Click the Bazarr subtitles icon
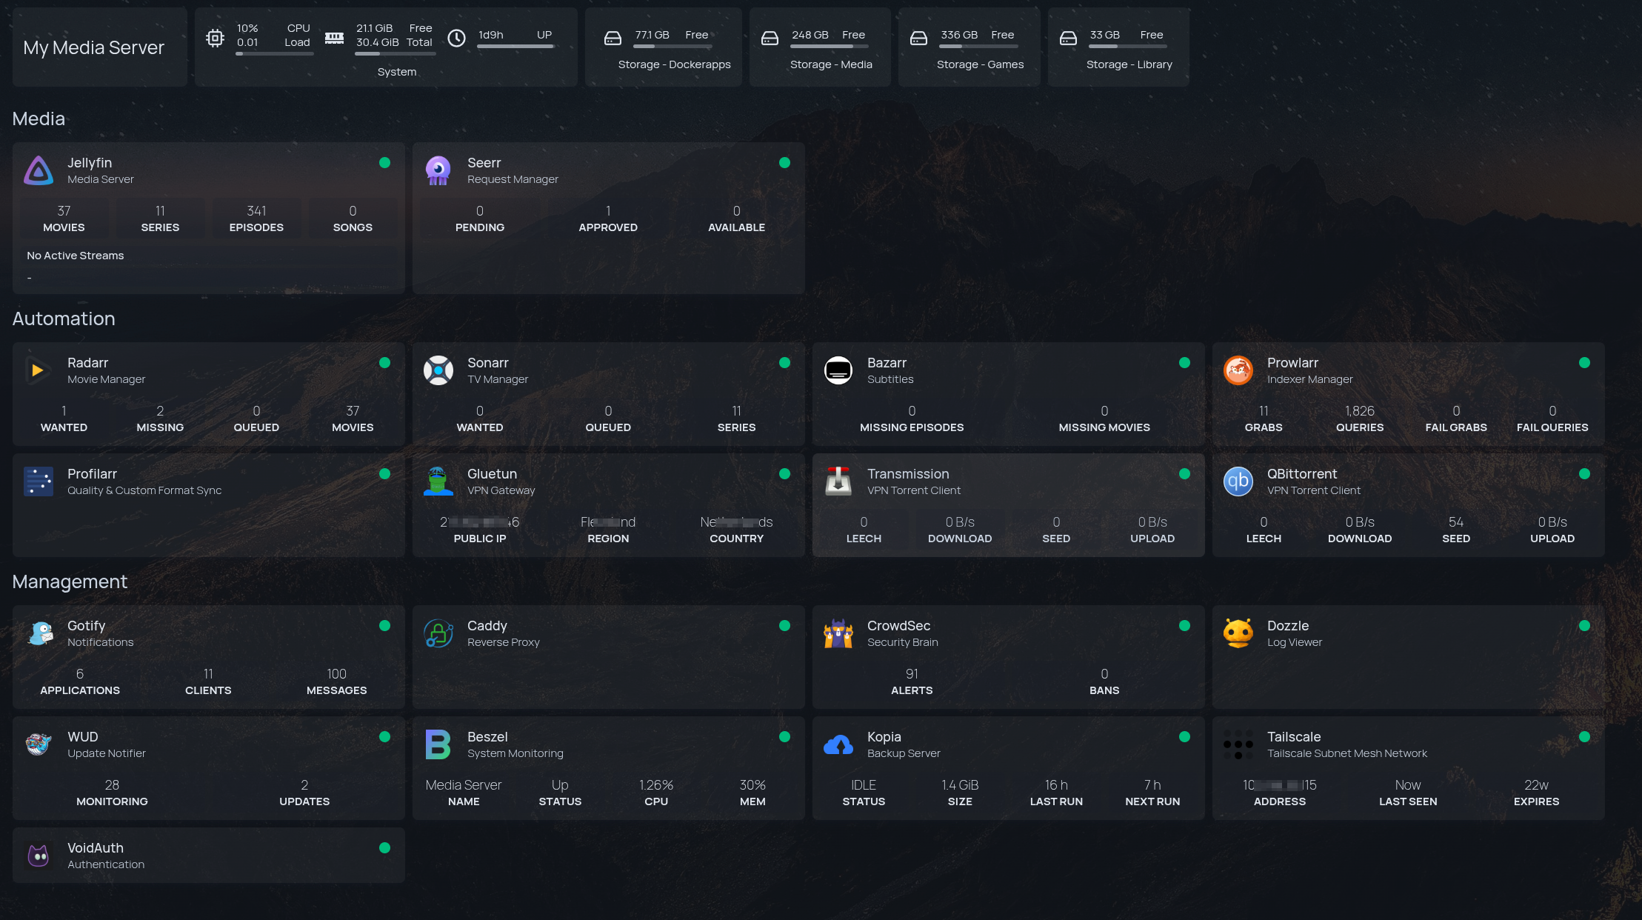1642x920 pixels. (x=838, y=370)
